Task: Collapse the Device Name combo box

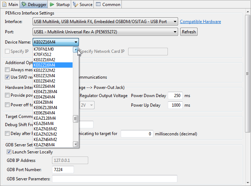Action: click(56, 42)
